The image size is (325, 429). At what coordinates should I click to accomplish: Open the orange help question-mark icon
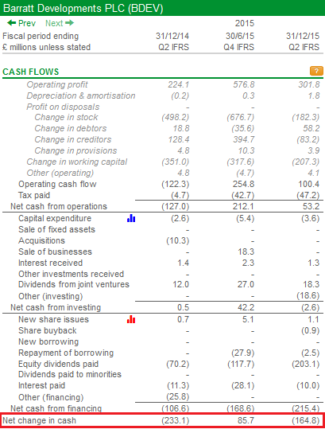click(316, 71)
